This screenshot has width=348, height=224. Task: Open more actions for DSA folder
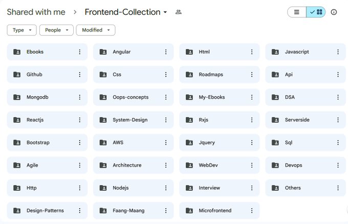338,97
